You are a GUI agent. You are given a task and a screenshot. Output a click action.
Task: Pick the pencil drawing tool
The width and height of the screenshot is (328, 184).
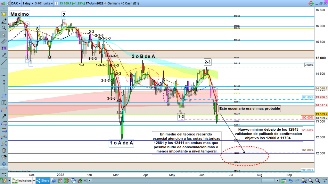click(x=4, y=21)
